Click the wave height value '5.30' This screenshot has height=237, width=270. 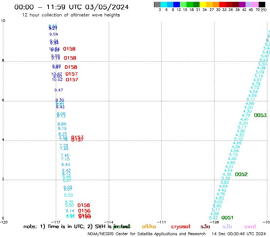click(243, 123)
